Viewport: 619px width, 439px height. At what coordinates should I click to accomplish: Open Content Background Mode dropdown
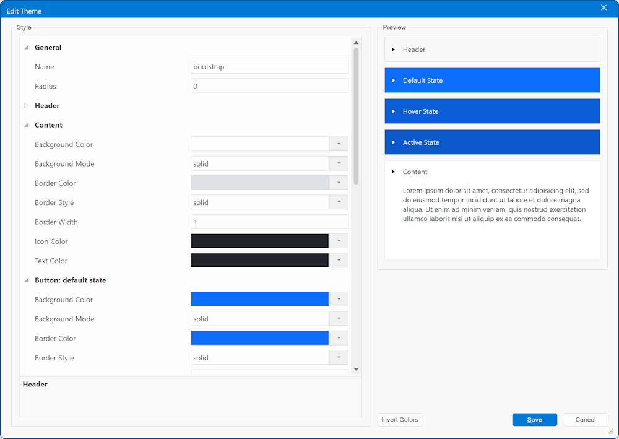[339, 164]
